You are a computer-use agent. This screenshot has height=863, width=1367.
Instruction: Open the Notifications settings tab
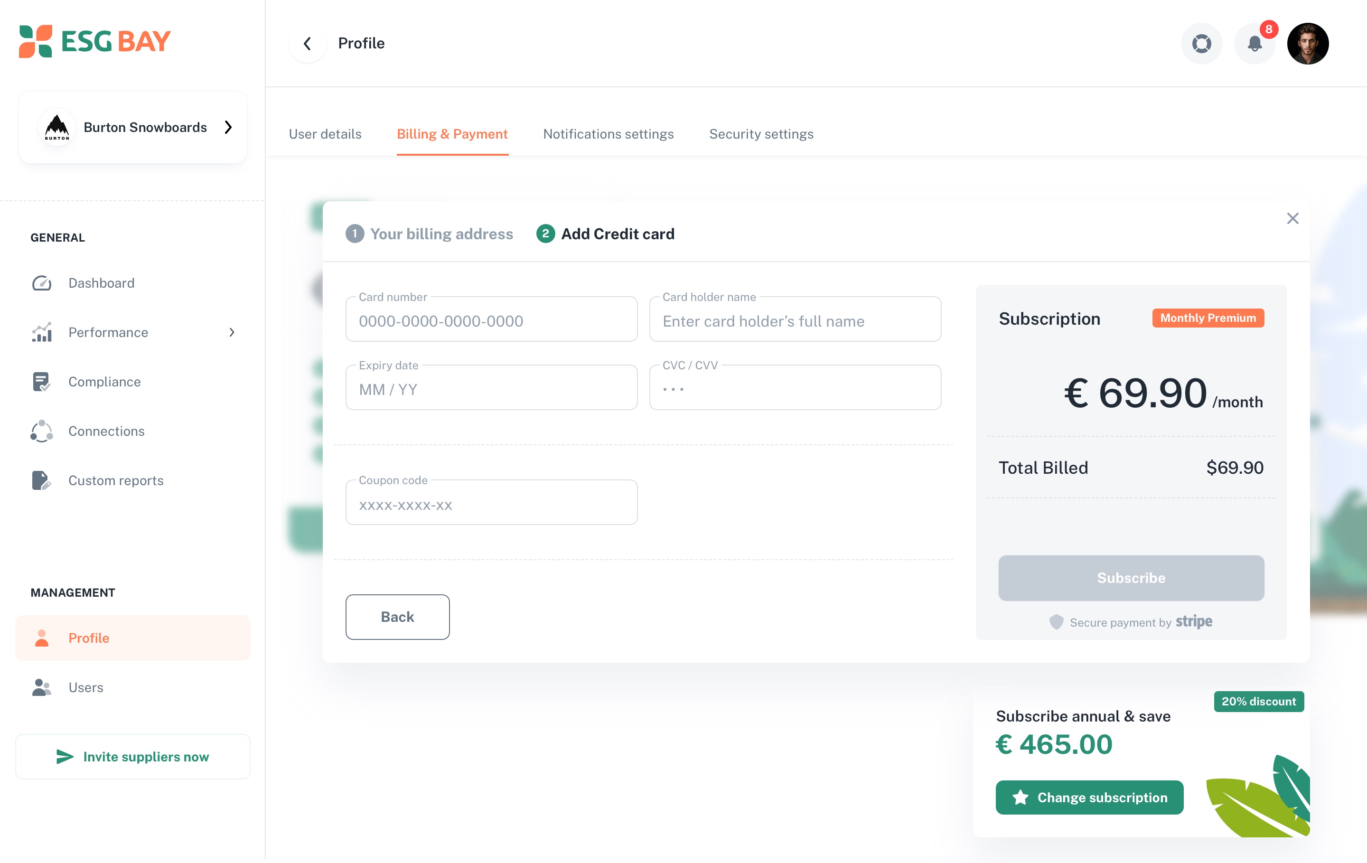click(609, 134)
